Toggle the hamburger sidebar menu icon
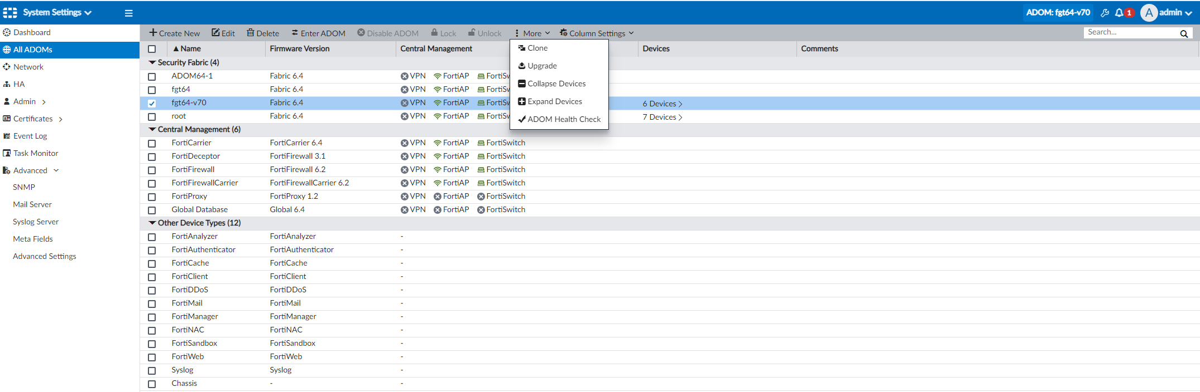This screenshot has height=392, width=1200. click(x=128, y=13)
